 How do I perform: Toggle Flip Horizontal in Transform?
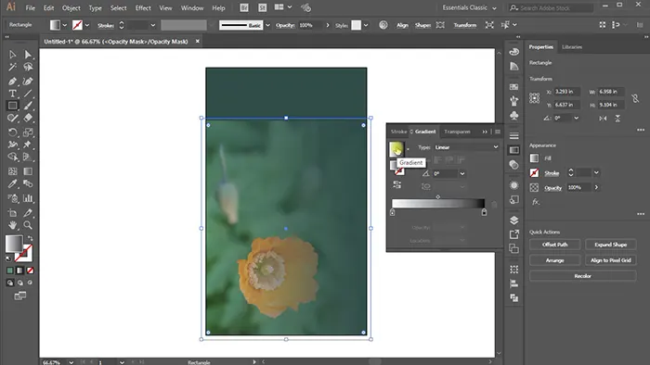point(604,119)
